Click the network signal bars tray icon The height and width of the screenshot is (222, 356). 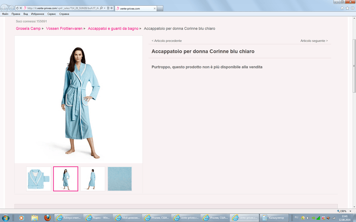pyautogui.click(x=318, y=218)
